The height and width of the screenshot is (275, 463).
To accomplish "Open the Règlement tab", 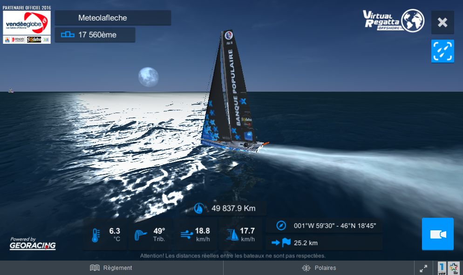I will pos(111,268).
